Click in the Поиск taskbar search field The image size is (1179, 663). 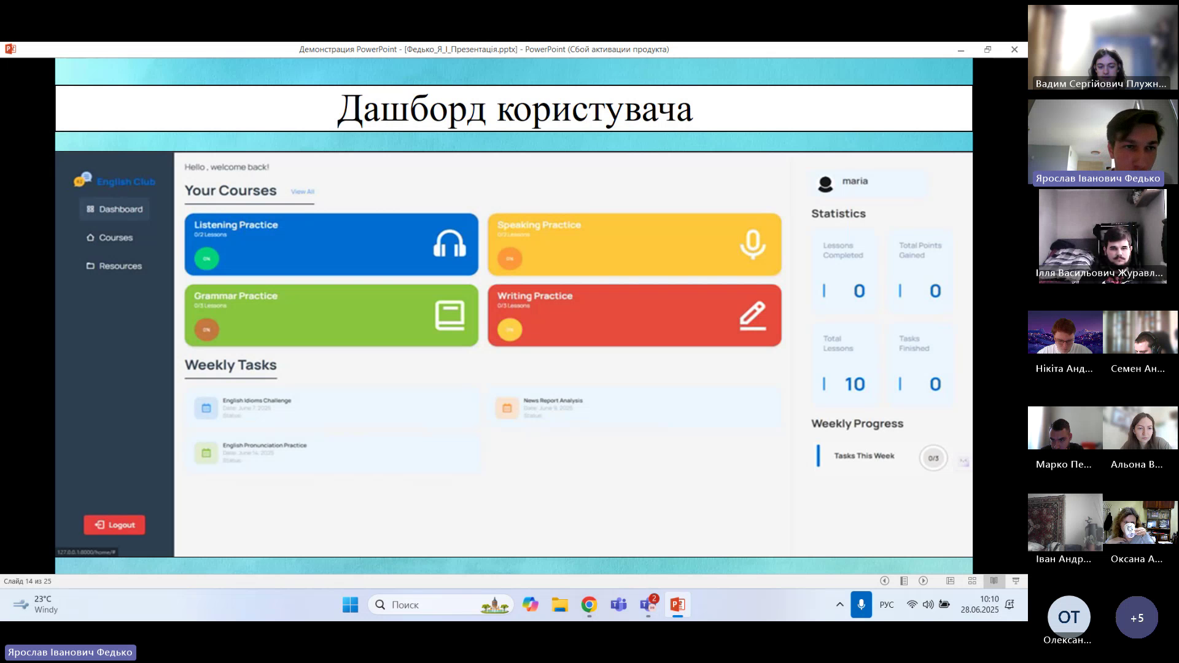click(x=430, y=605)
